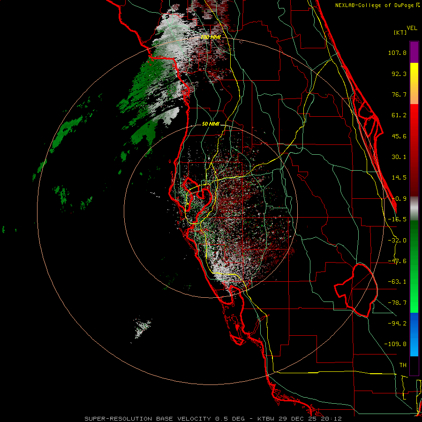Select the -78.7 scale value
This screenshot has width=422, height=422.
397,303
